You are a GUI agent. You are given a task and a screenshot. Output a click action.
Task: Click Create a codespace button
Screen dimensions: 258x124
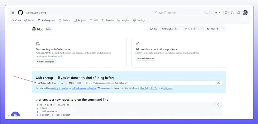click(x=45, y=62)
